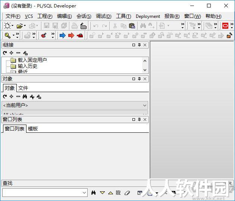Open the 工具(T) menu

[x=123, y=16]
